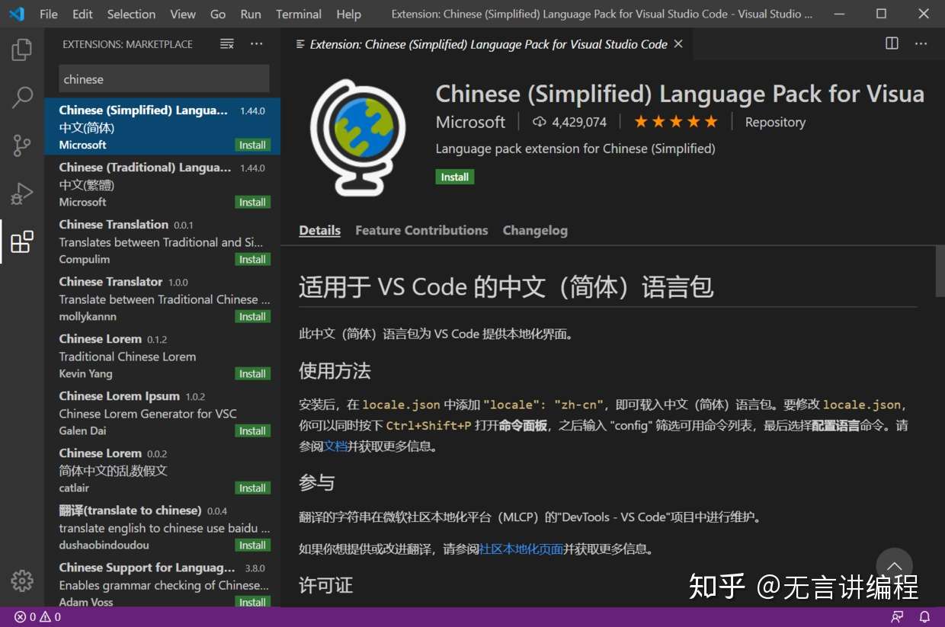945x627 pixels.
Task: Install Chinese Lorem by Kevin Yang
Action: [x=252, y=373]
